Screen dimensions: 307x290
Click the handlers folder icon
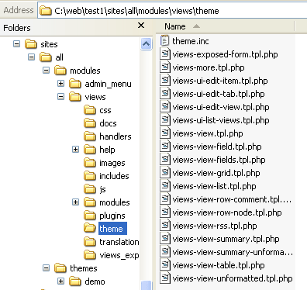point(90,136)
